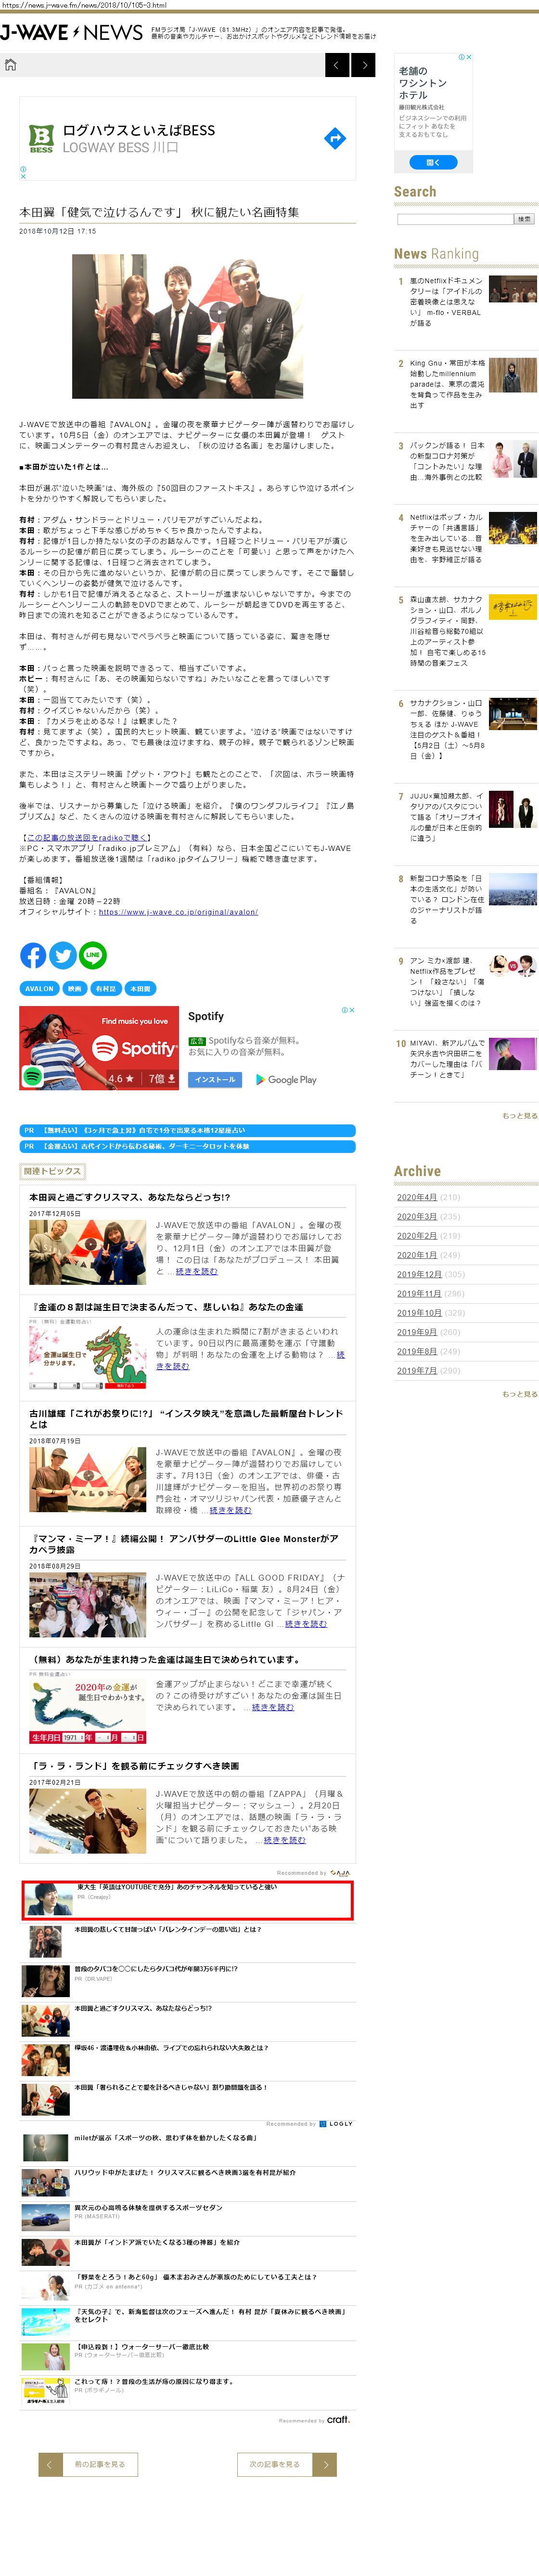Open related topic 本田翼と過ごすクリスマス headline
Screen dimensions: 539x2576
[x=129, y=1197]
